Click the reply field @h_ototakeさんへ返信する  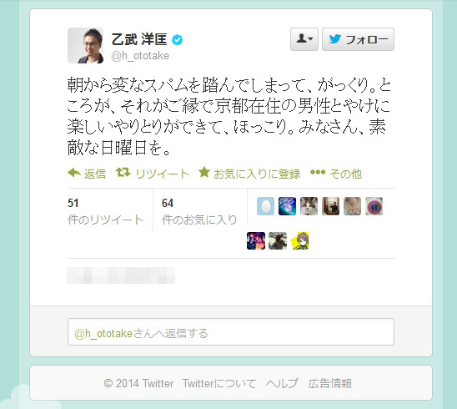tap(231, 332)
